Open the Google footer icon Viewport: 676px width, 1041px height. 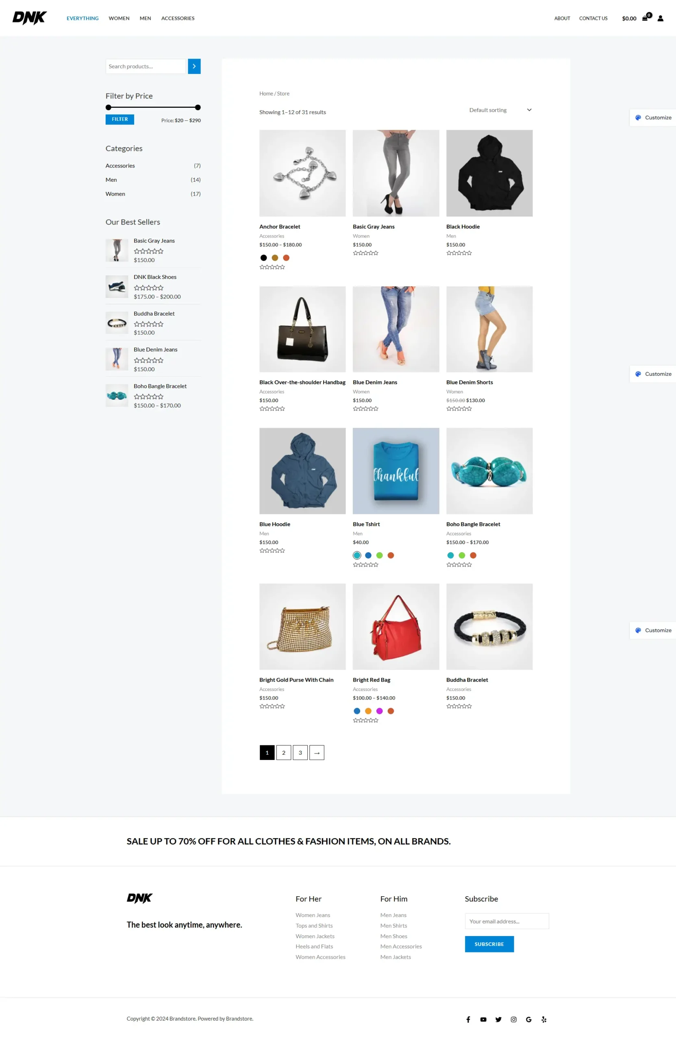tap(528, 1019)
